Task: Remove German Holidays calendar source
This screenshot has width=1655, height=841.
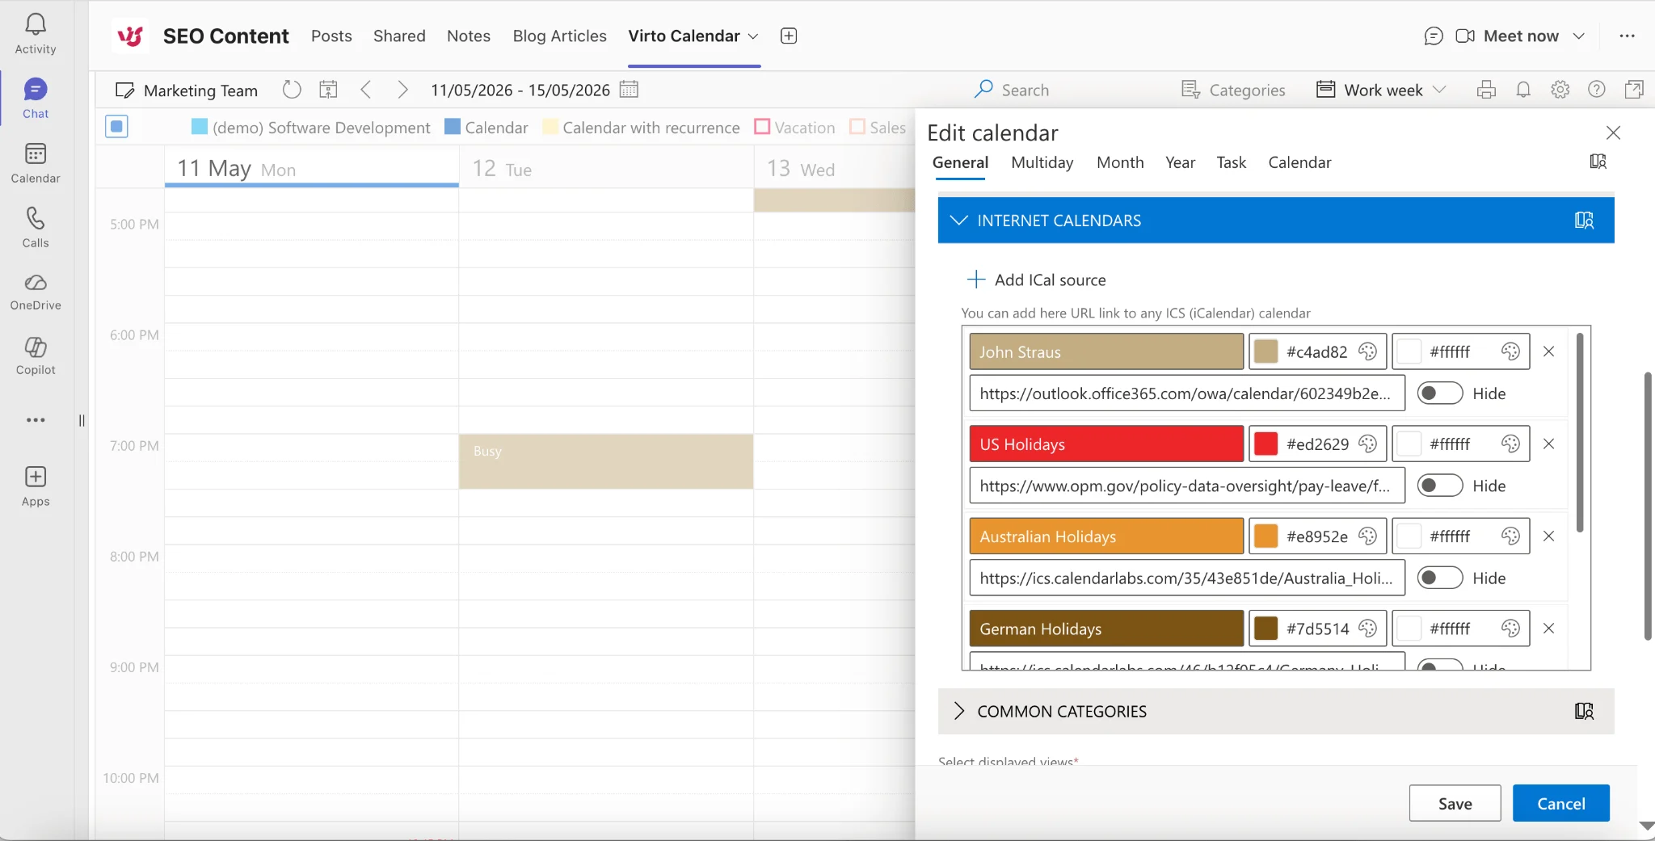Action: [1548, 628]
